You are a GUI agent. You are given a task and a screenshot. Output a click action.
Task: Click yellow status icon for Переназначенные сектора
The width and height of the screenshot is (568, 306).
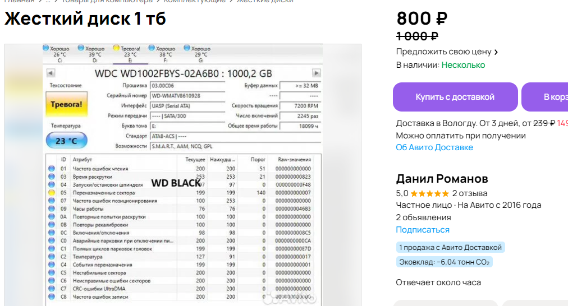52,192
